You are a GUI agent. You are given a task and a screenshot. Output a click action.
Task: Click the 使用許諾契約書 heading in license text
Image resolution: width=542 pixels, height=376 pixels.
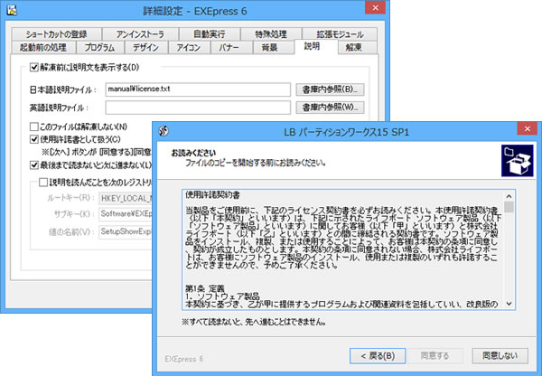pyautogui.click(x=212, y=195)
